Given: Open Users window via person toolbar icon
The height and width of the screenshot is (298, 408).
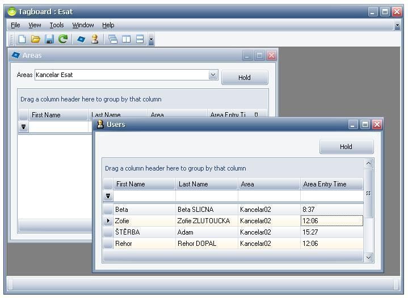Looking at the screenshot, I should coord(95,39).
